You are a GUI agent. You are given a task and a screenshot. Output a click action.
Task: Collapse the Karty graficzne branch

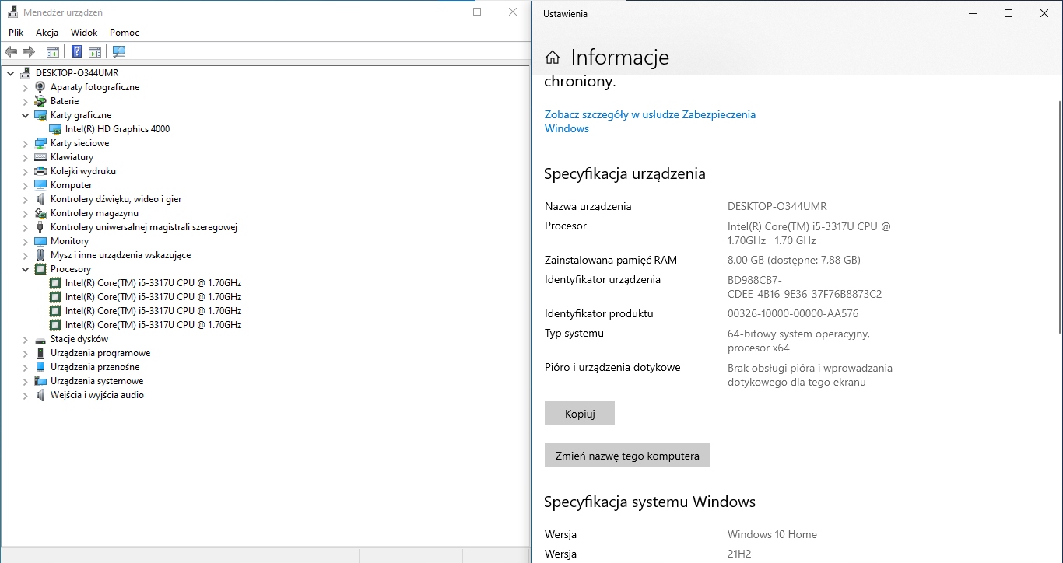(x=25, y=115)
